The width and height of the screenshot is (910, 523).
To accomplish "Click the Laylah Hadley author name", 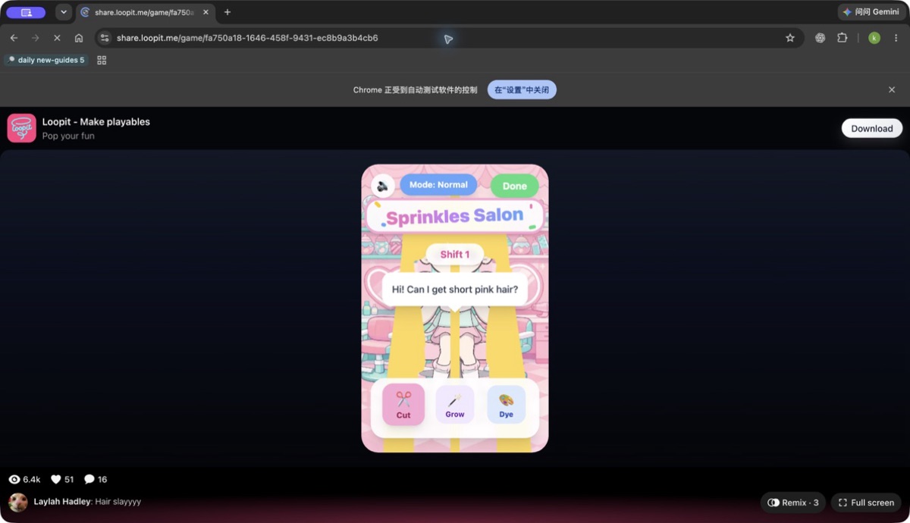I will 62,502.
